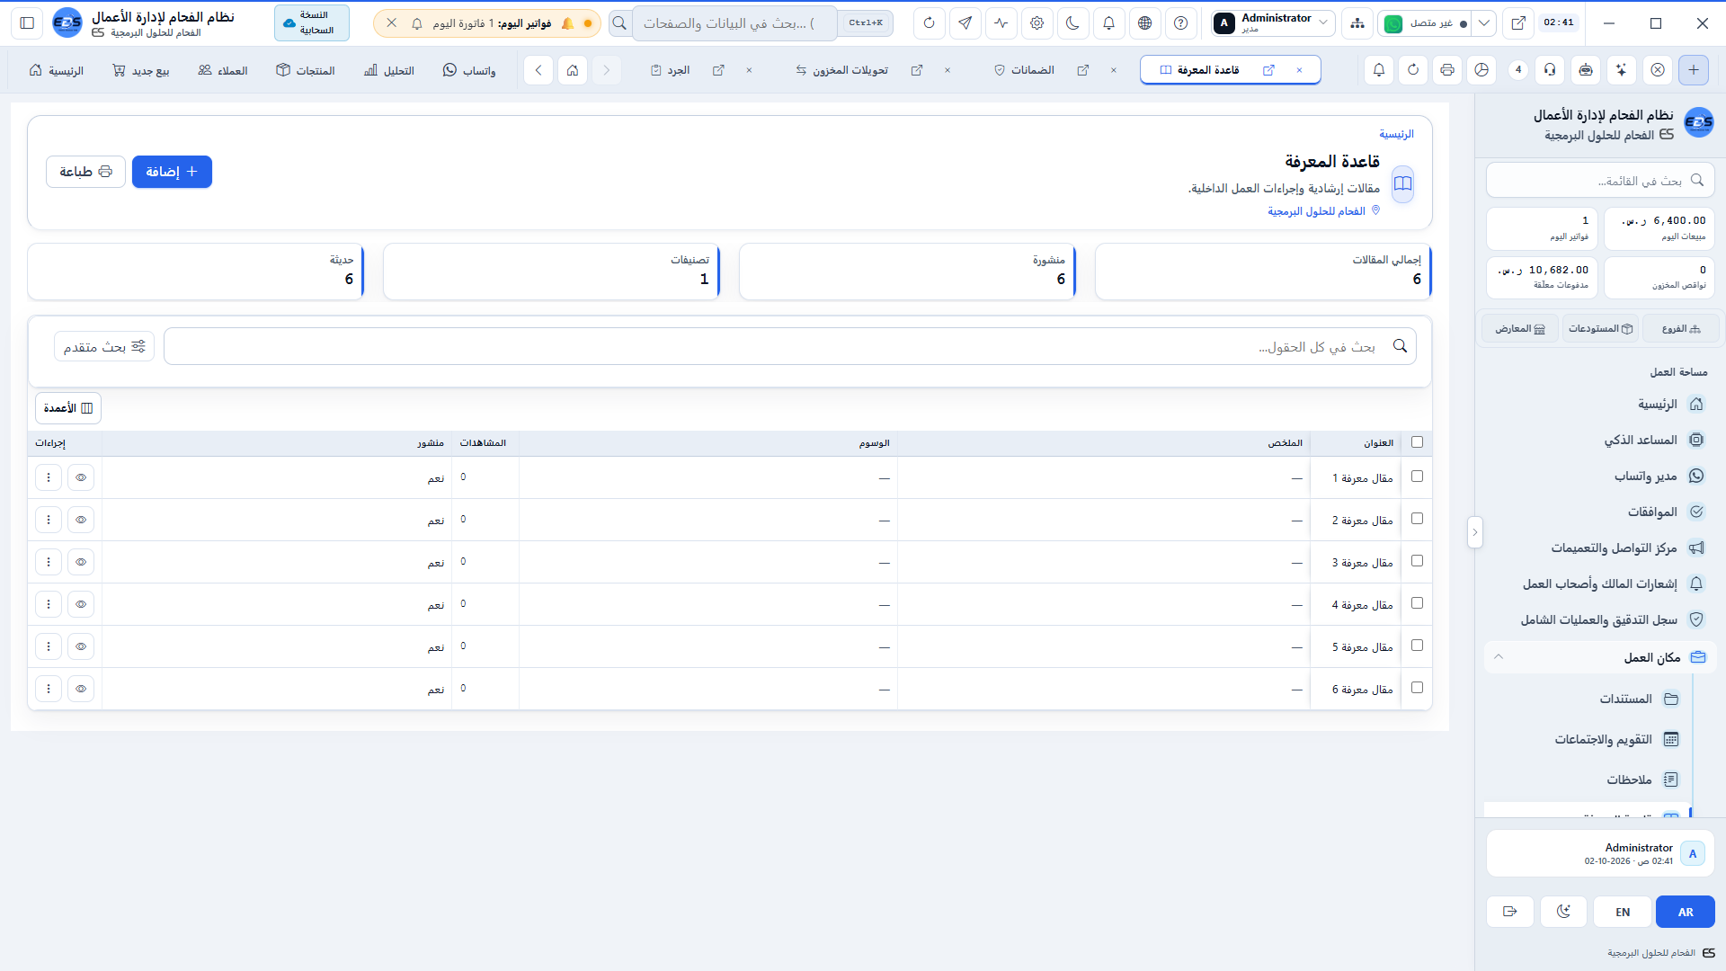The width and height of the screenshot is (1726, 971).
Task: Click the home icon in tab bar
Action: click(573, 70)
